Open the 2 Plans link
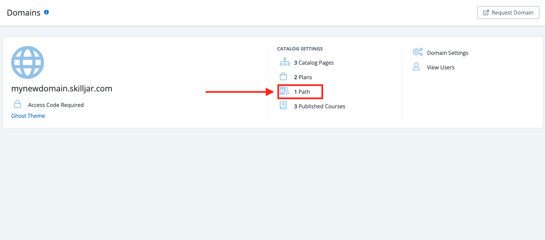Screen dimensions: 545x240 point(303,77)
